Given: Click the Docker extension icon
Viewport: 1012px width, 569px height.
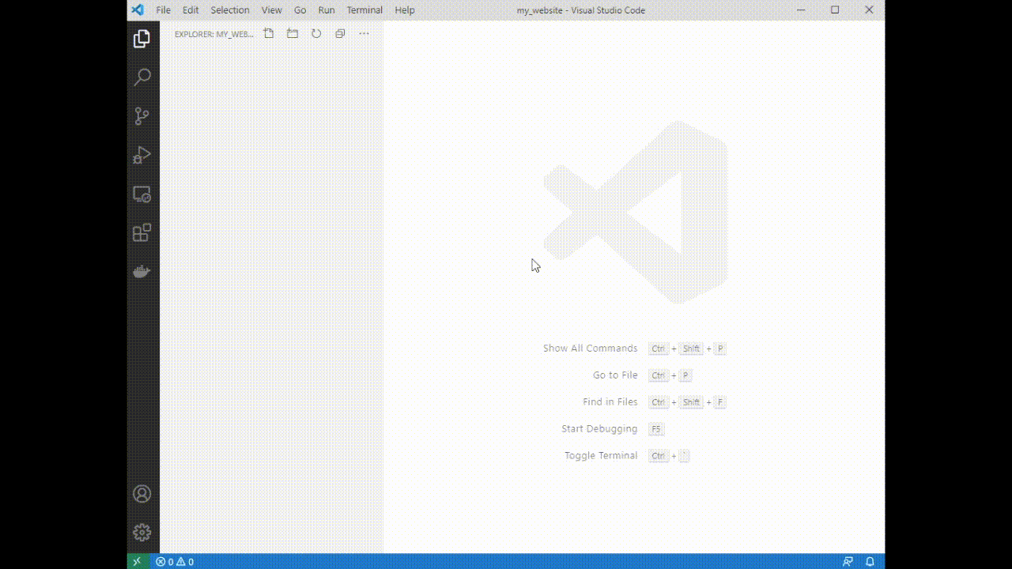Looking at the screenshot, I should tap(142, 271).
